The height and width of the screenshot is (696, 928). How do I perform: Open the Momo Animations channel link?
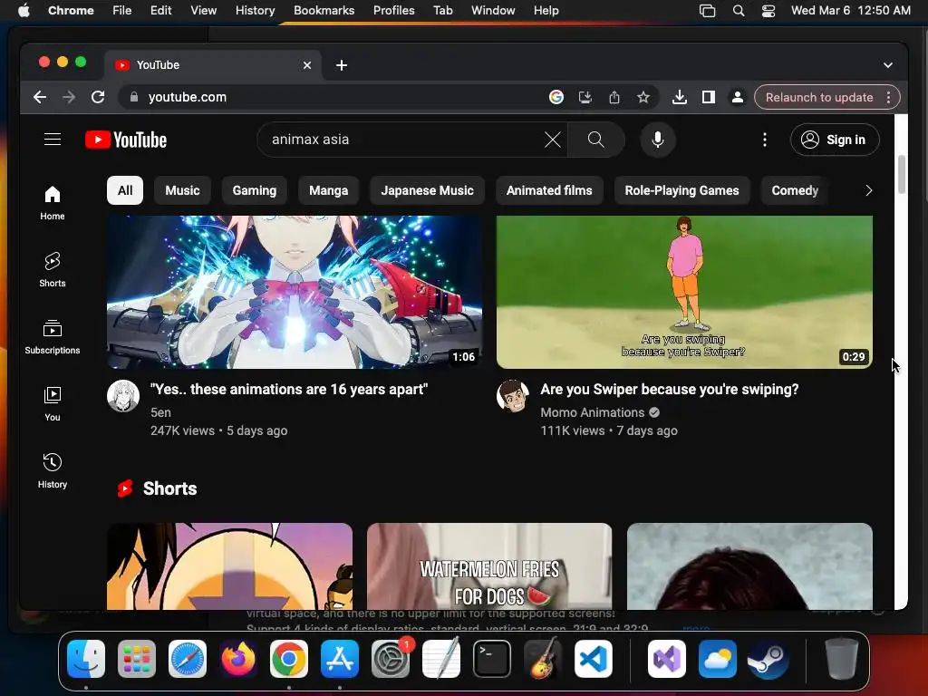click(593, 412)
